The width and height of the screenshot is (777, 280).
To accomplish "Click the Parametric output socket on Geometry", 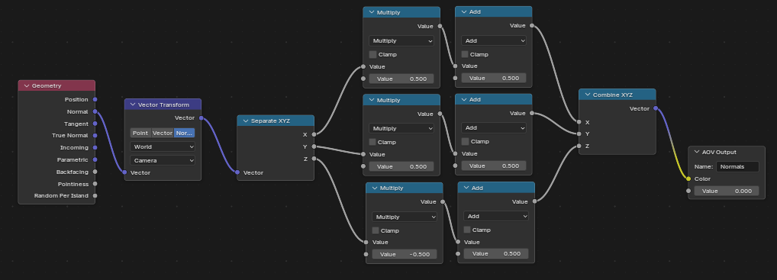I will tap(95, 159).
